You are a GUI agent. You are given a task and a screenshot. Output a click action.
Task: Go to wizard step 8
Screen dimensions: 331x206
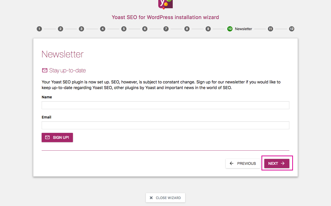click(187, 29)
